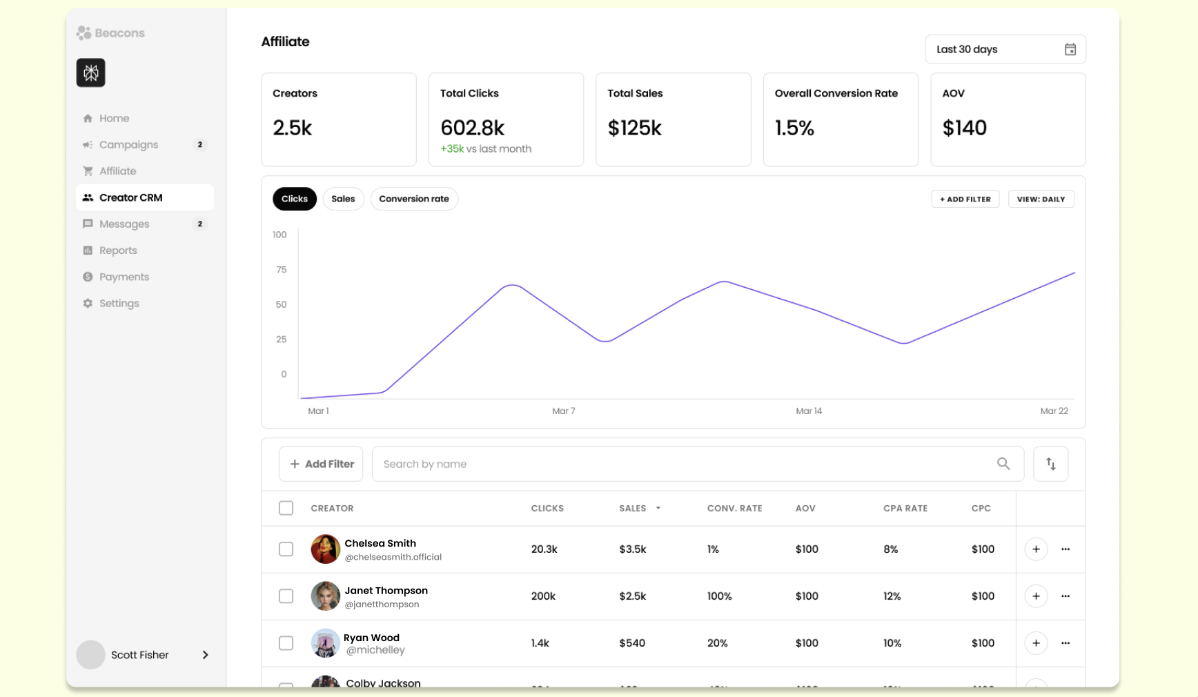Click the plus icon for Ryan Wood

click(x=1036, y=643)
